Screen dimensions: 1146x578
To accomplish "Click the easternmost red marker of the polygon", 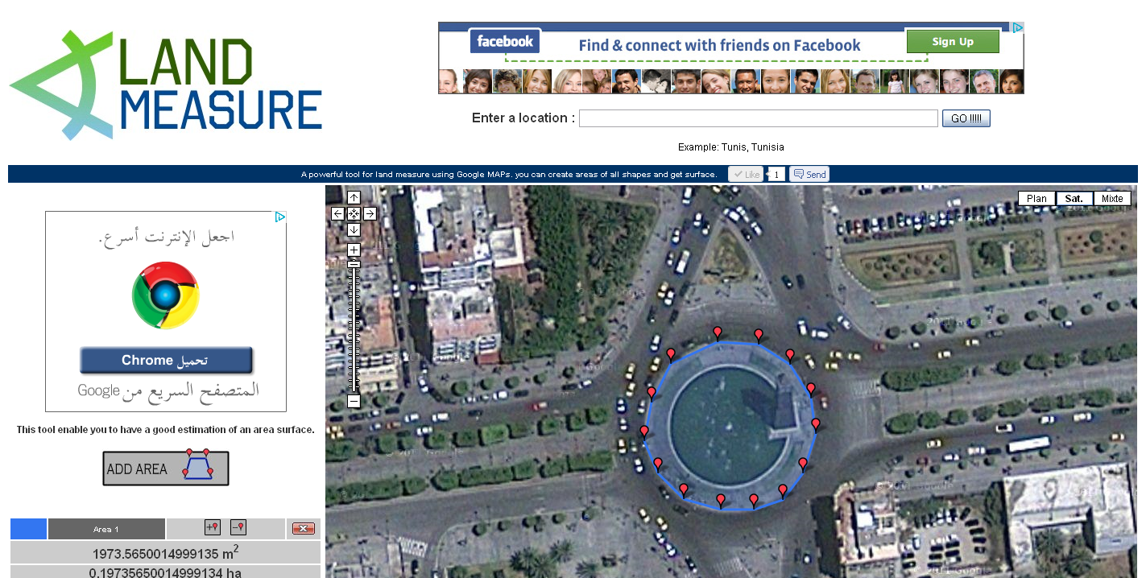I will [815, 424].
